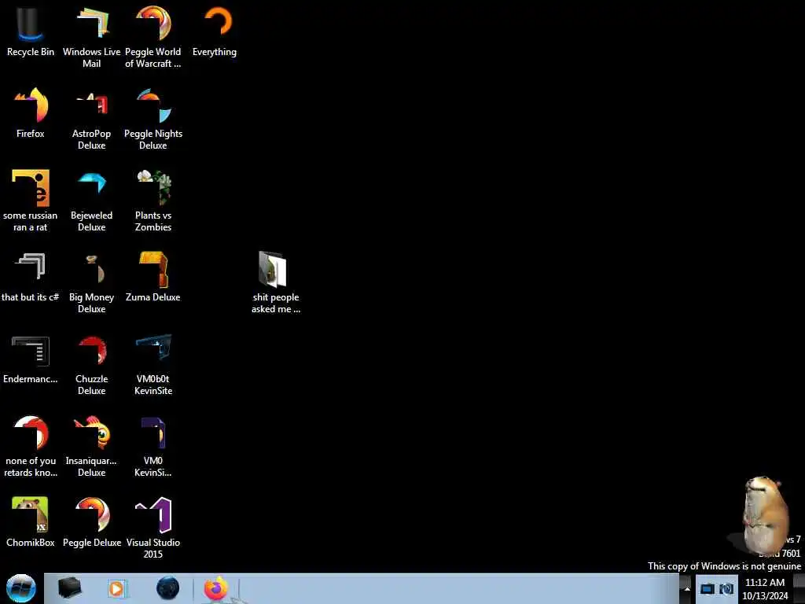This screenshot has width=805, height=604.
Task: Click the dark blue globe taskbar icon
Action: [x=168, y=588]
